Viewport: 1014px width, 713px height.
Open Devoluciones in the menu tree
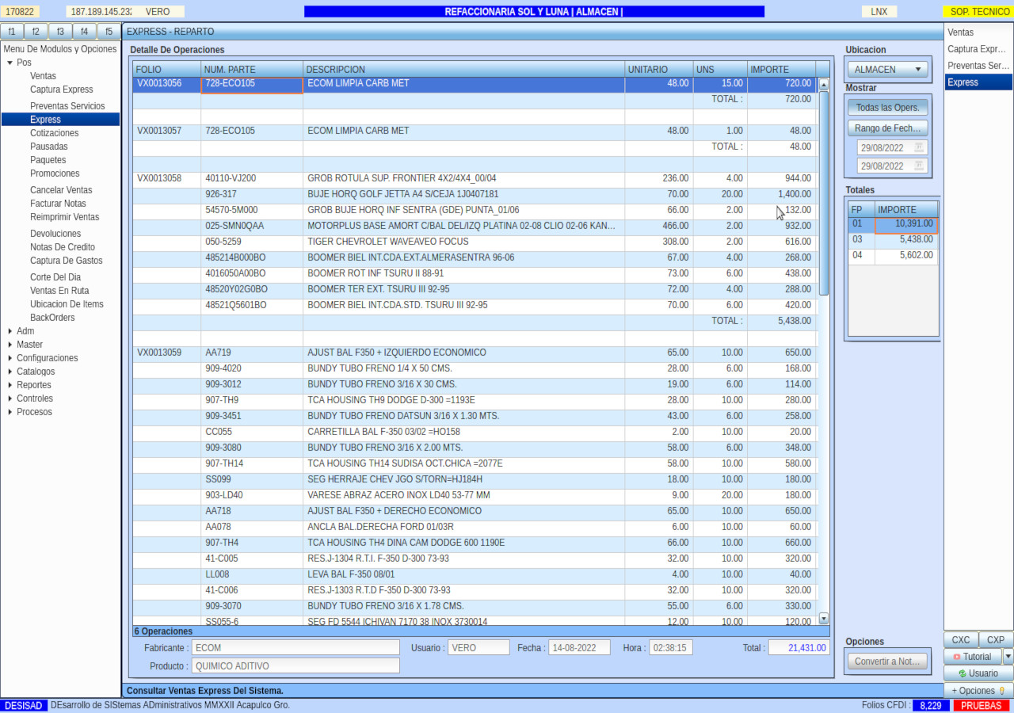(x=55, y=234)
